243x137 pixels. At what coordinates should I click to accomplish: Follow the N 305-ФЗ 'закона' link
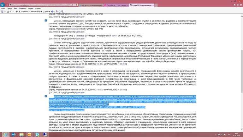(74, 28)
